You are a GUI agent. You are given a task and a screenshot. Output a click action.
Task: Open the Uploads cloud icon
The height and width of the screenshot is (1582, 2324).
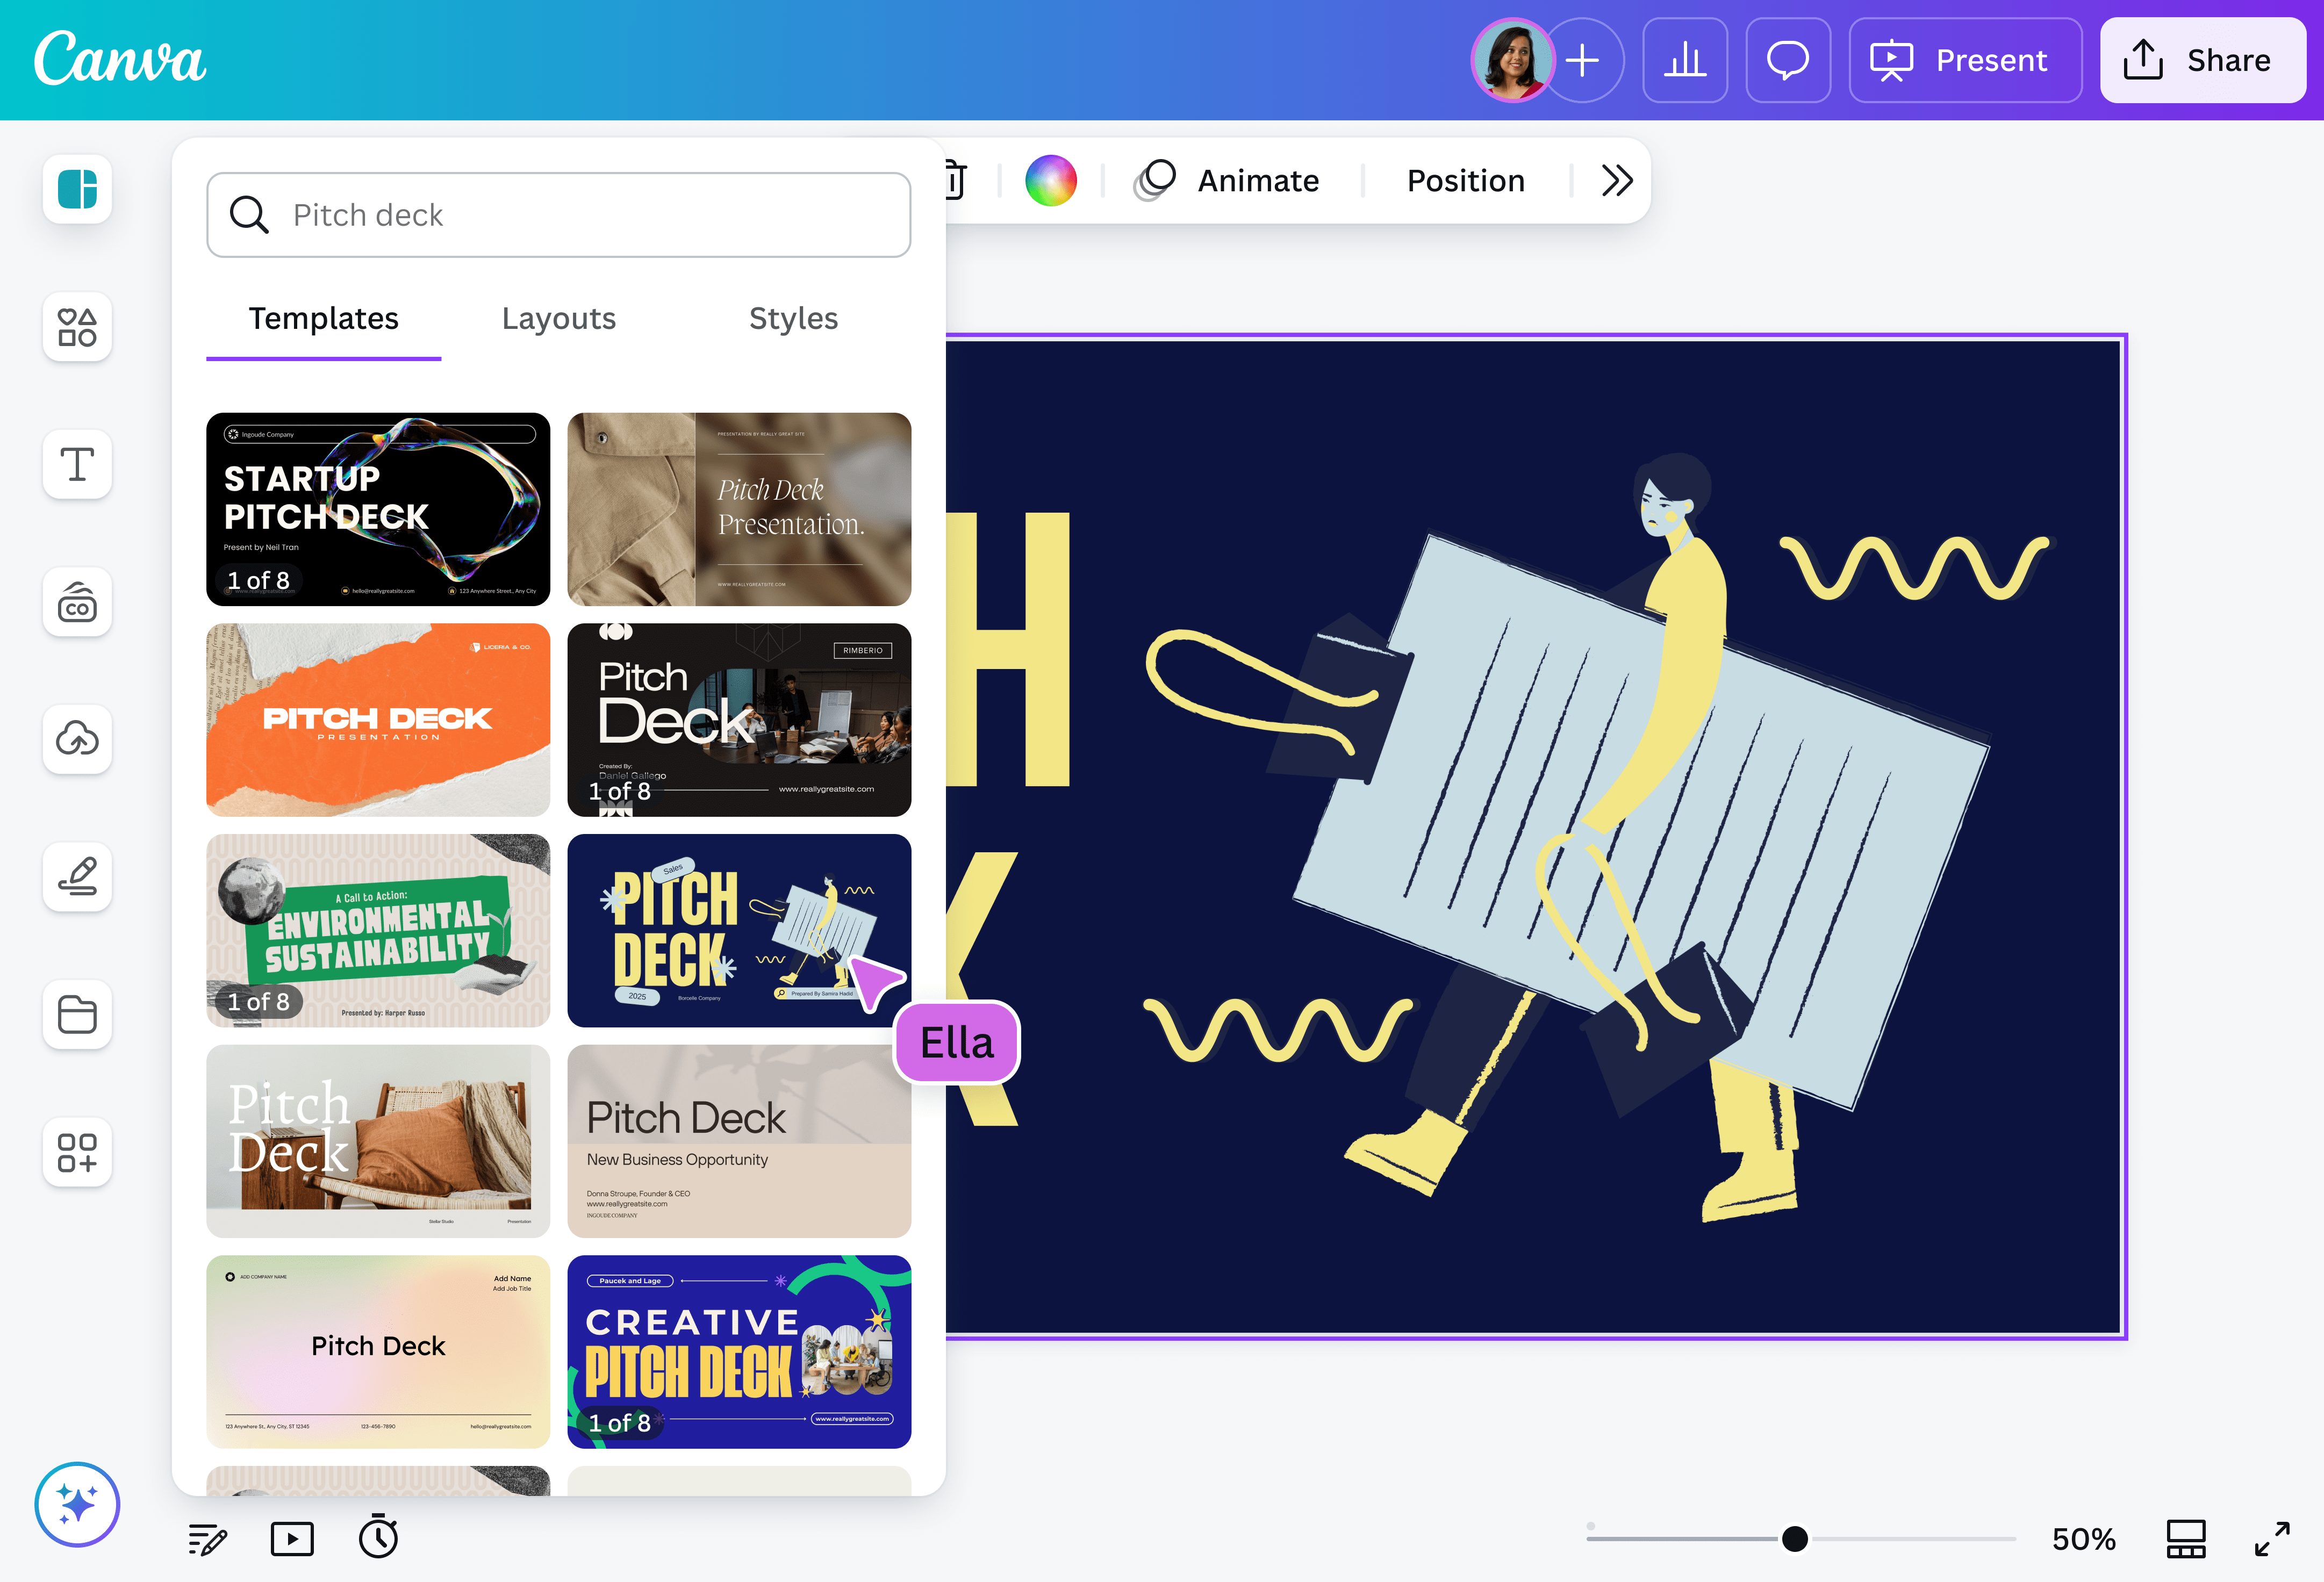coord(77,739)
